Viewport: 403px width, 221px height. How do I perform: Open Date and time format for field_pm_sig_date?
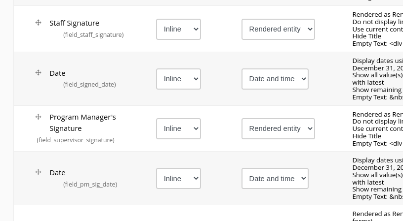coord(275,179)
